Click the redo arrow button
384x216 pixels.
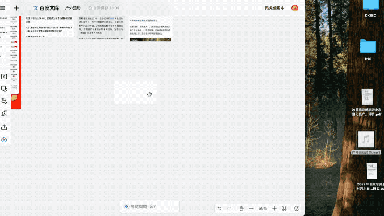pyautogui.click(x=229, y=209)
